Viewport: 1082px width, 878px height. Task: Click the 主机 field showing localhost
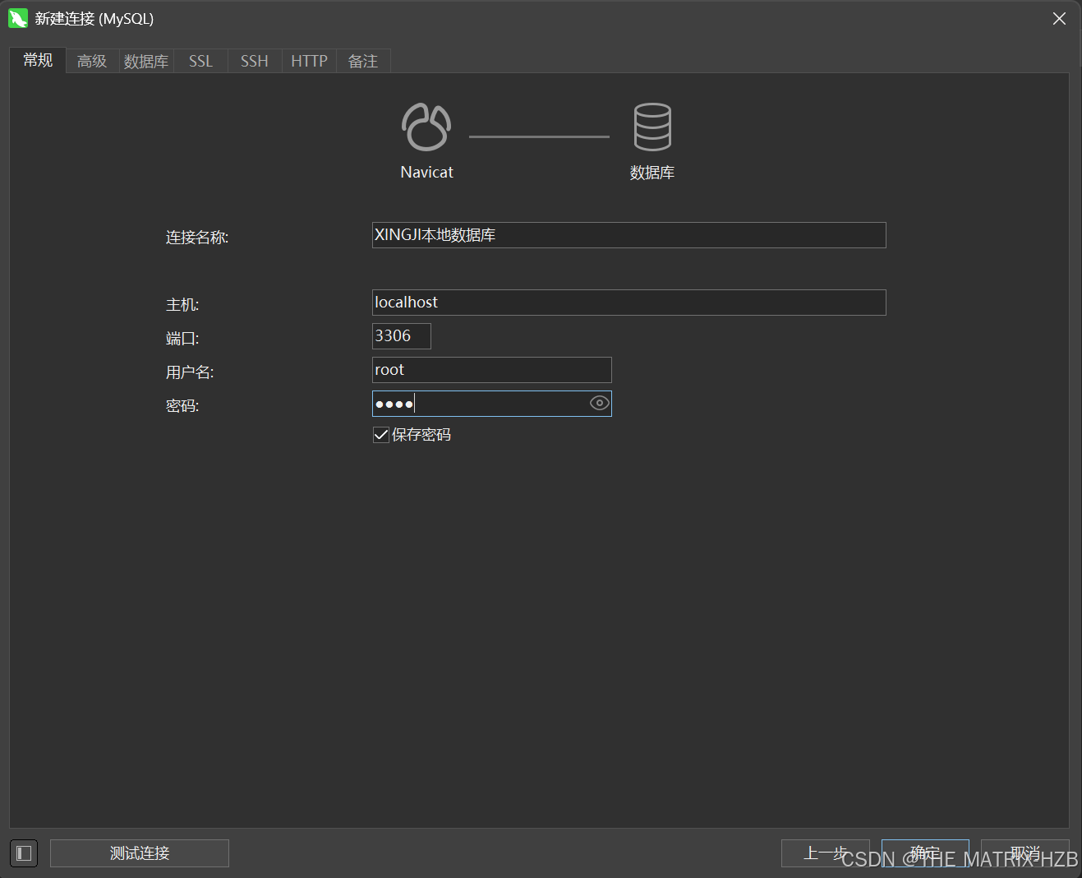click(629, 303)
